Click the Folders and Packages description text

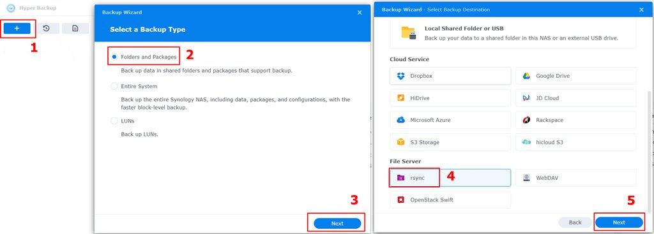[206, 70]
